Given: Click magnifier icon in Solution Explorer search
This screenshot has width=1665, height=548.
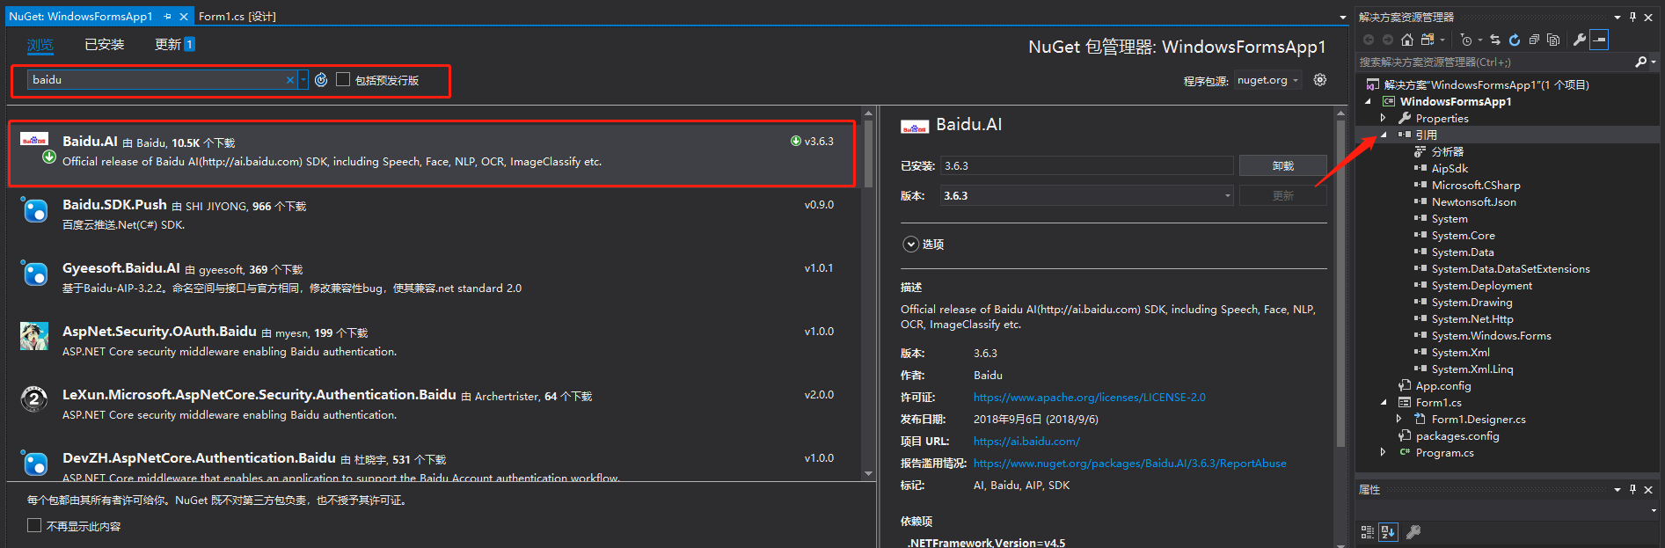Looking at the screenshot, I should point(1640,62).
